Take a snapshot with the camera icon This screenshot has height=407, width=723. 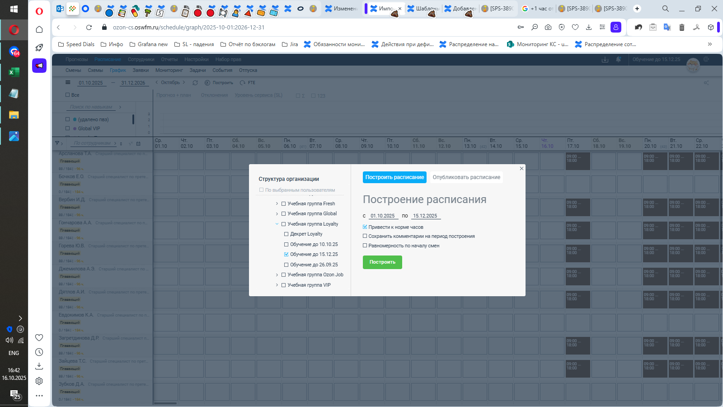548,27
